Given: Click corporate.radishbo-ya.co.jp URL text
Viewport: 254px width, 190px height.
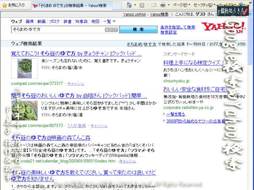Looking at the screenshot, I should pyautogui.click(x=189, y=107).
